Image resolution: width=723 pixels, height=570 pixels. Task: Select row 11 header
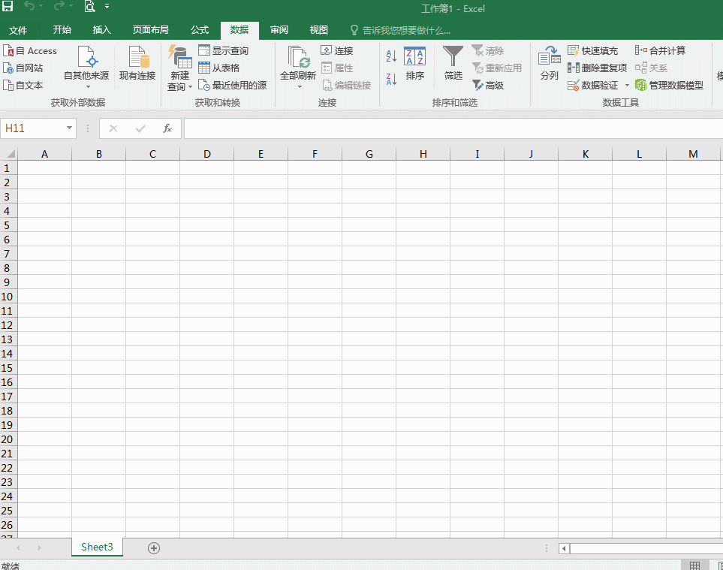[x=7, y=311]
